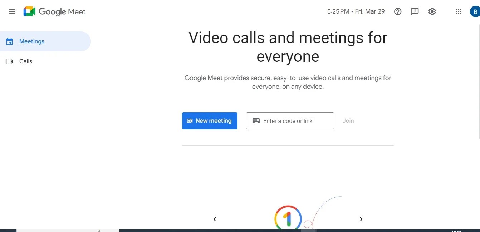Send feedback using the speech bubble icon
This screenshot has width=480, height=232.
(x=415, y=11)
